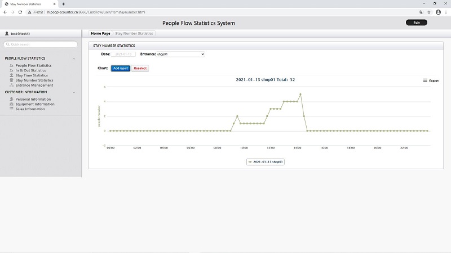Click the browser back arrow
This screenshot has width=451, height=253.
pos(5,12)
